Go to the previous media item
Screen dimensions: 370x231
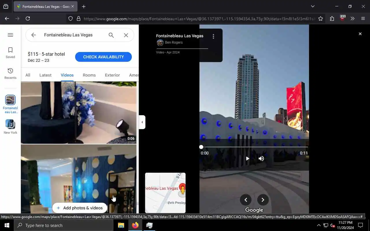tap(246, 200)
